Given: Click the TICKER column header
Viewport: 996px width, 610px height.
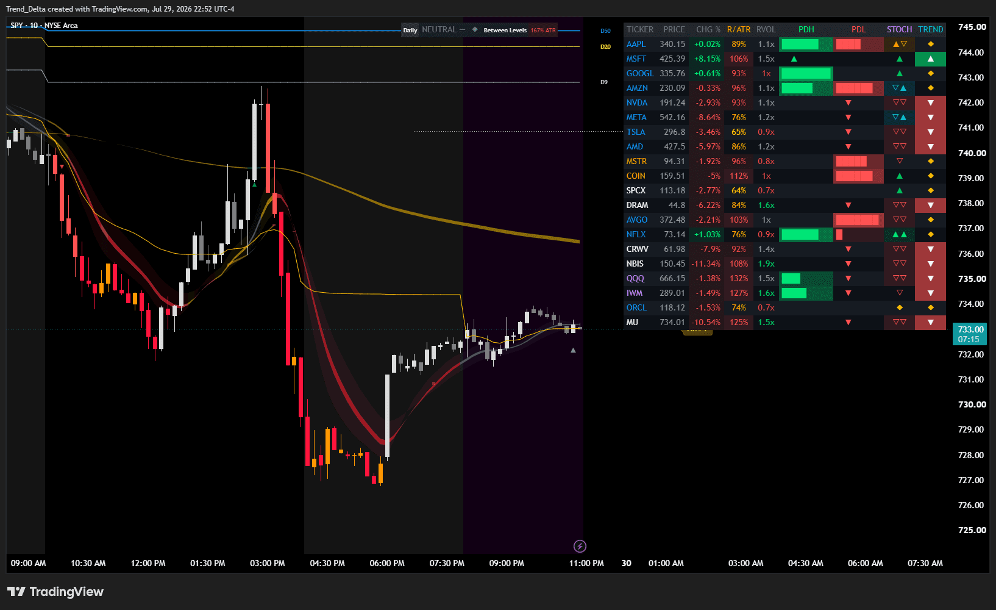Looking at the screenshot, I should [x=639, y=29].
